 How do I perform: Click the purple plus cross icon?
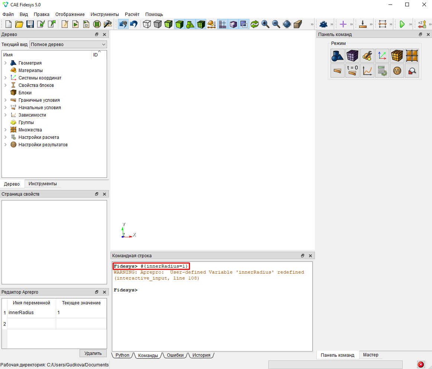343,24
